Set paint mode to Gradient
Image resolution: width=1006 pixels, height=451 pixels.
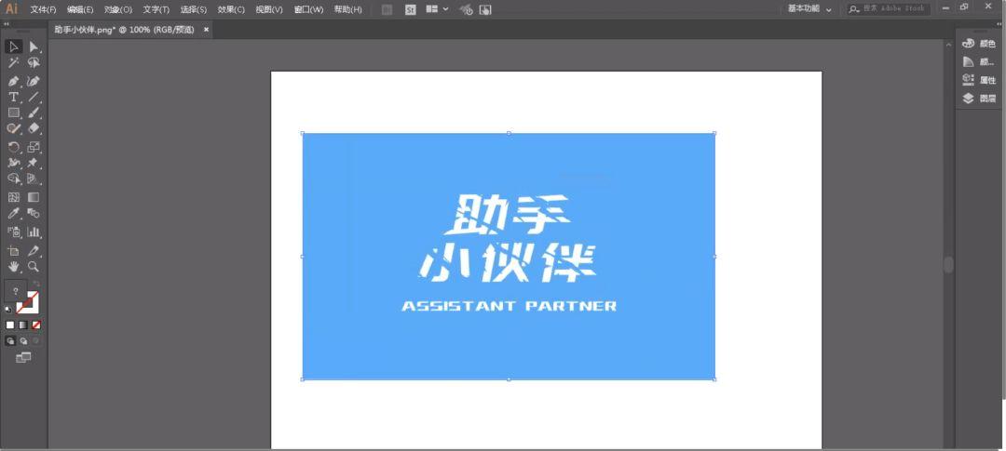point(23,325)
